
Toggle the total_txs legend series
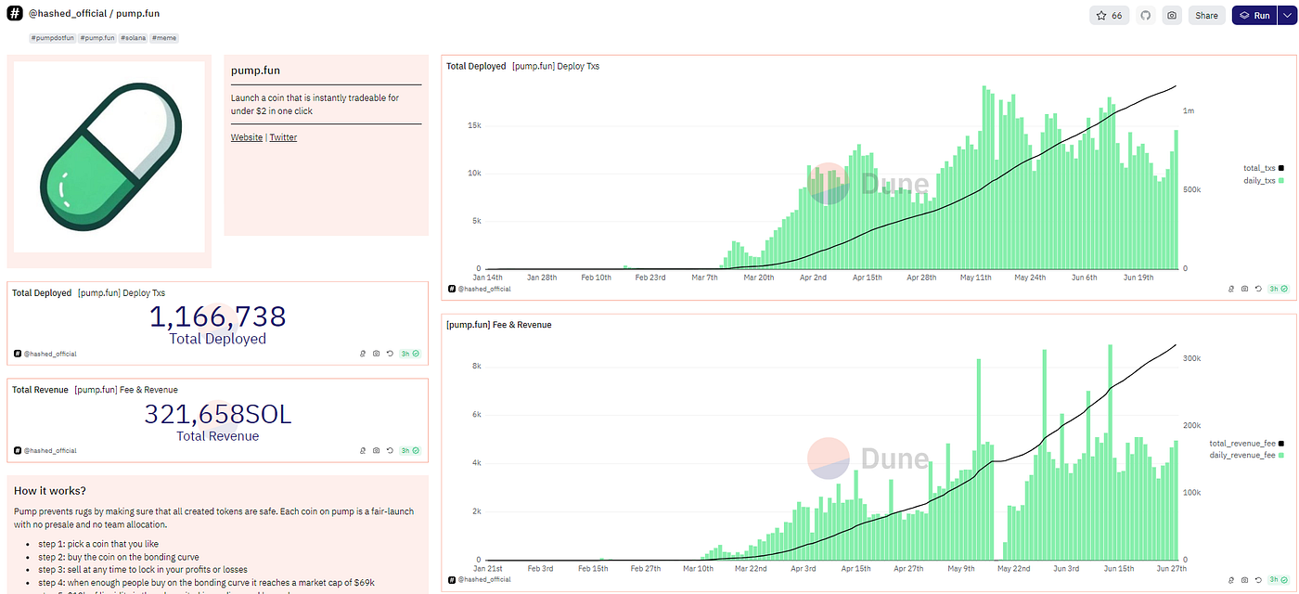pyautogui.click(x=1263, y=168)
